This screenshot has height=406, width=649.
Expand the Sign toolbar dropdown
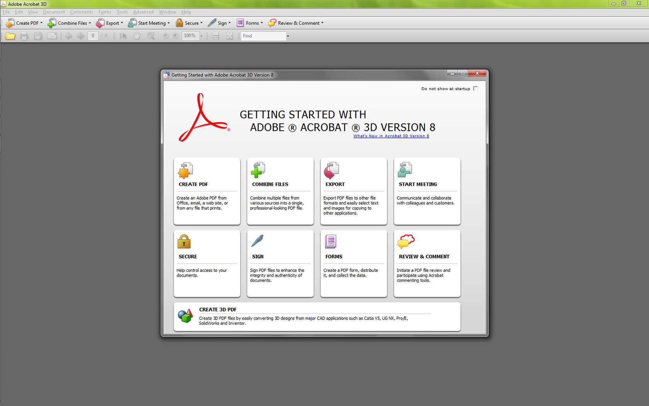point(229,23)
